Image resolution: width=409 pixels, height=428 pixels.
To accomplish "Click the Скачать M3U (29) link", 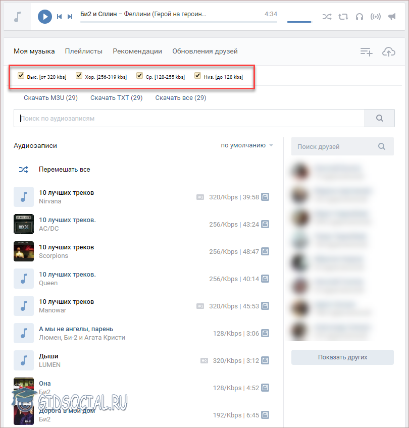I will click(x=50, y=97).
